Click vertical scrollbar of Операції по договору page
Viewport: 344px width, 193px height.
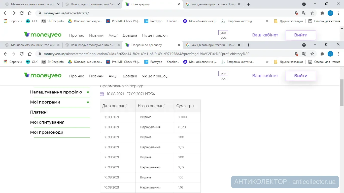click(x=342, y=93)
